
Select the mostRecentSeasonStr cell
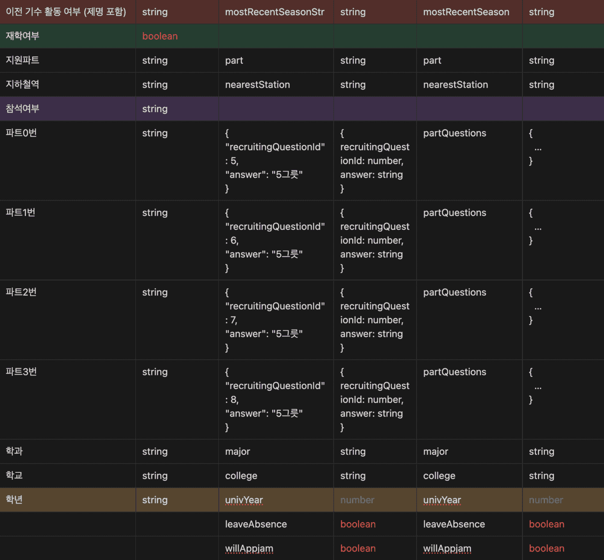(275, 12)
